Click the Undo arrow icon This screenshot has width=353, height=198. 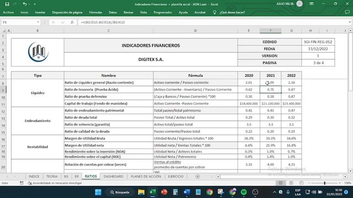pyautogui.click(x=24, y=4)
